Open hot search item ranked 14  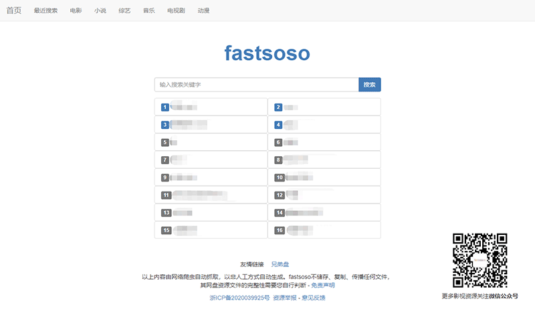point(324,213)
